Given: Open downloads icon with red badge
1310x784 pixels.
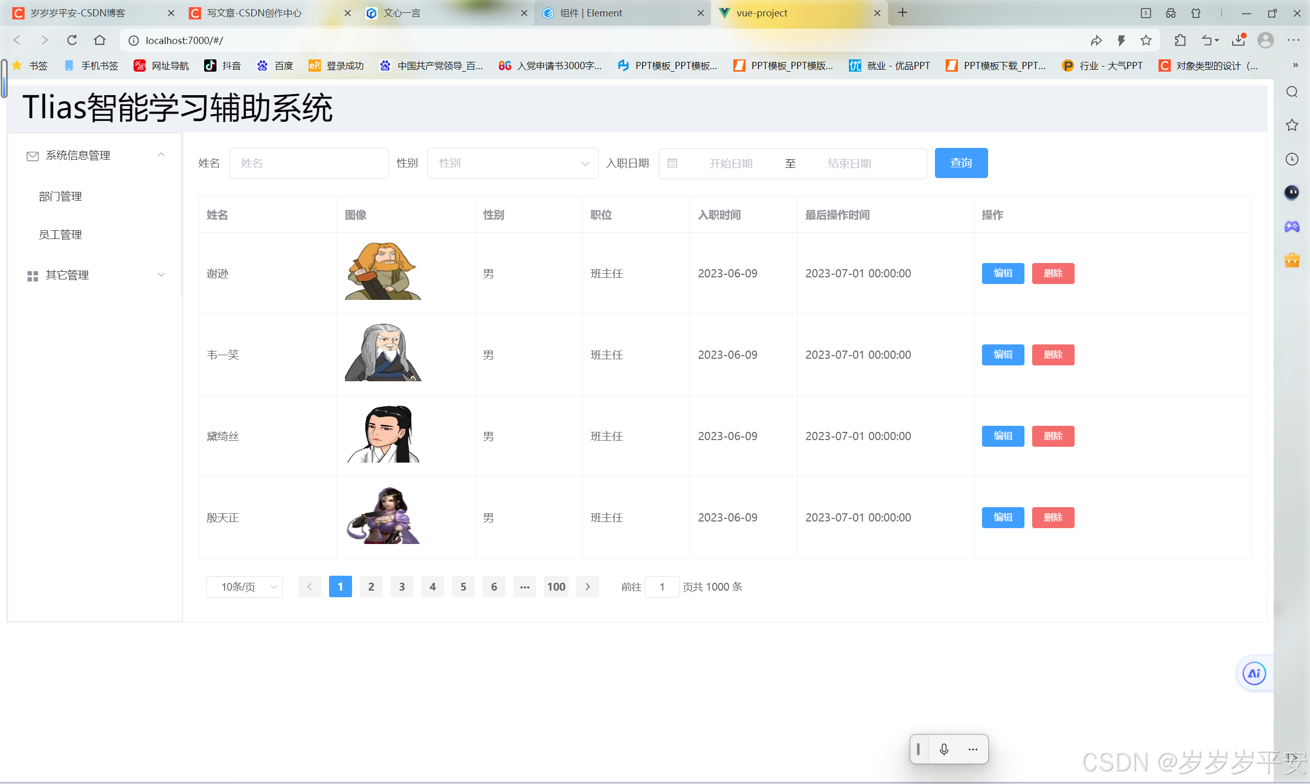Looking at the screenshot, I should pos(1239,40).
